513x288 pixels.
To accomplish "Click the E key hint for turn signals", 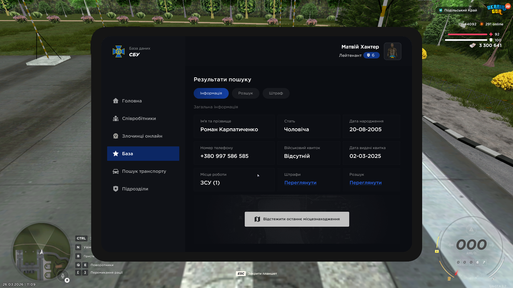I will [85, 265].
